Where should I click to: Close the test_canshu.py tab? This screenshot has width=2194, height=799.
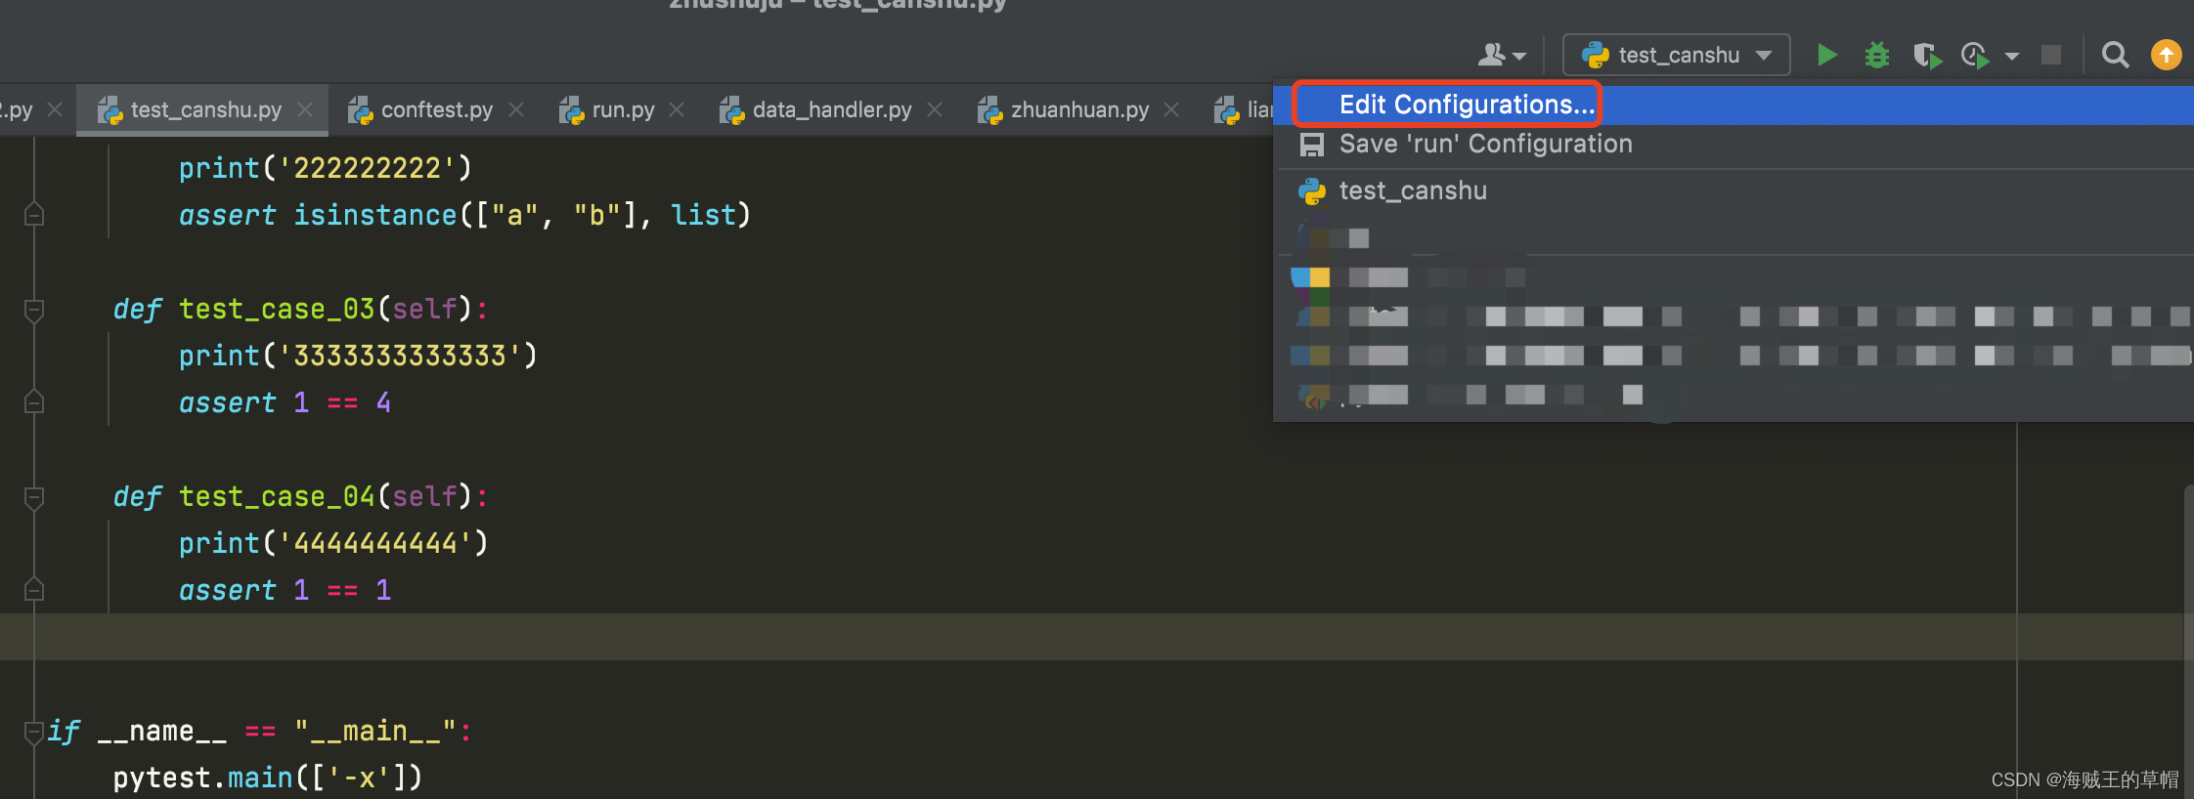point(305,109)
